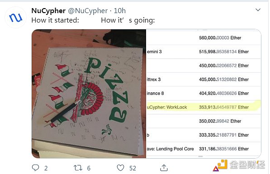Select the Aave: Lending Pool Core row
The width and height of the screenshot is (270, 174).
tap(204, 149)
